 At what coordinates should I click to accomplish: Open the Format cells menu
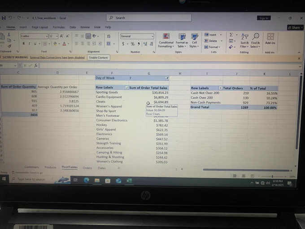[212, 47]
